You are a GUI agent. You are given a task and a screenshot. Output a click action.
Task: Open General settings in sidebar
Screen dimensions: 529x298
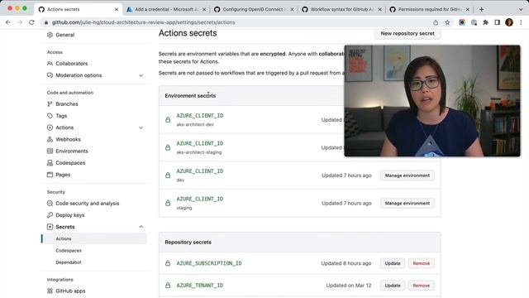pos(64,35)
